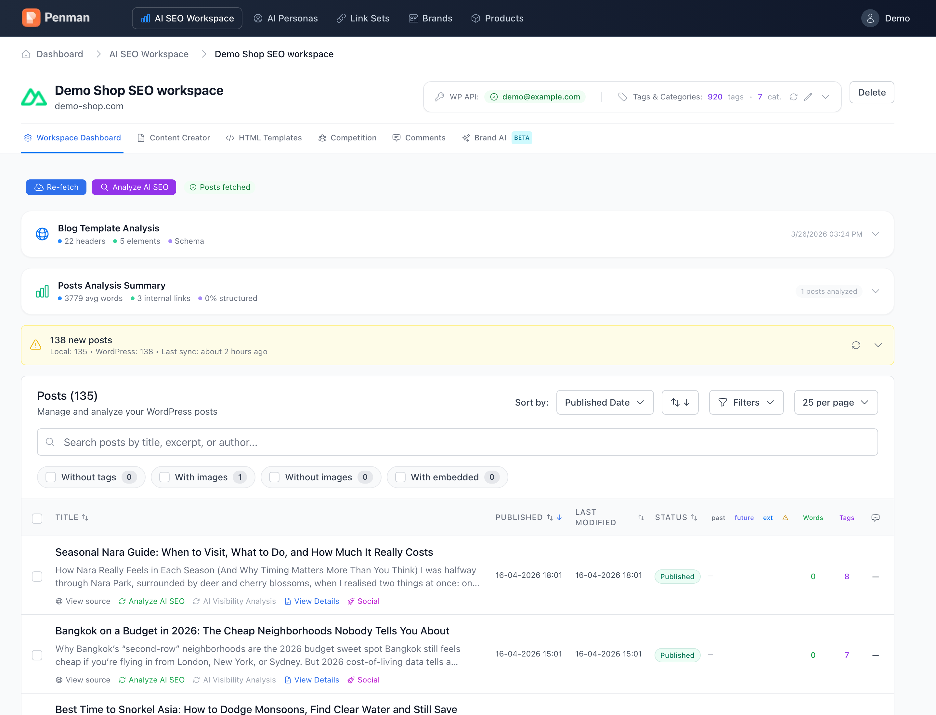Expand the WP API tags settings chevron

pos(825,97)
